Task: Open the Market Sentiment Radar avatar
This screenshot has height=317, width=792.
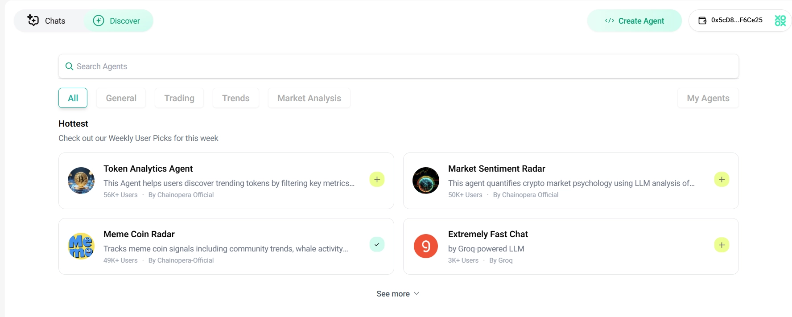Action: pyautogui.click(x=426, y=181)
